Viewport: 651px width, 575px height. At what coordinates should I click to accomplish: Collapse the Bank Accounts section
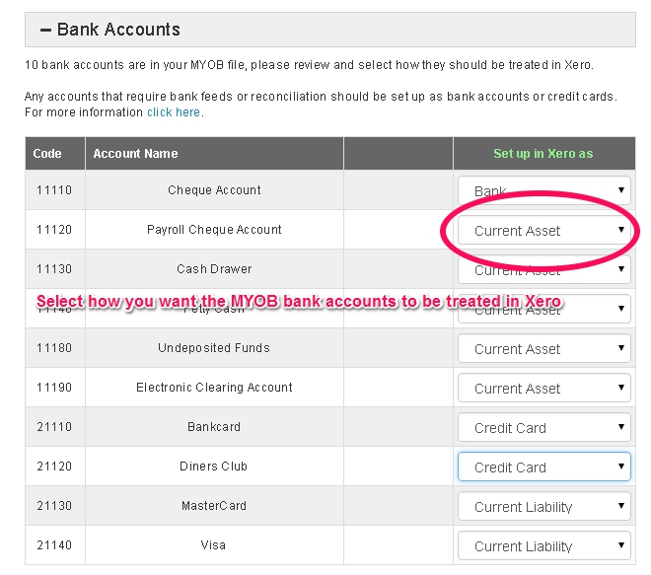click(x=45, y=30)
